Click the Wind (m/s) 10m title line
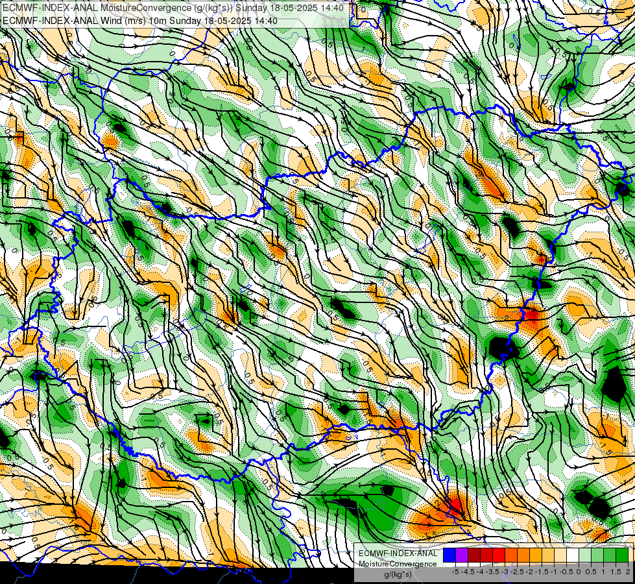 (139, 20)
